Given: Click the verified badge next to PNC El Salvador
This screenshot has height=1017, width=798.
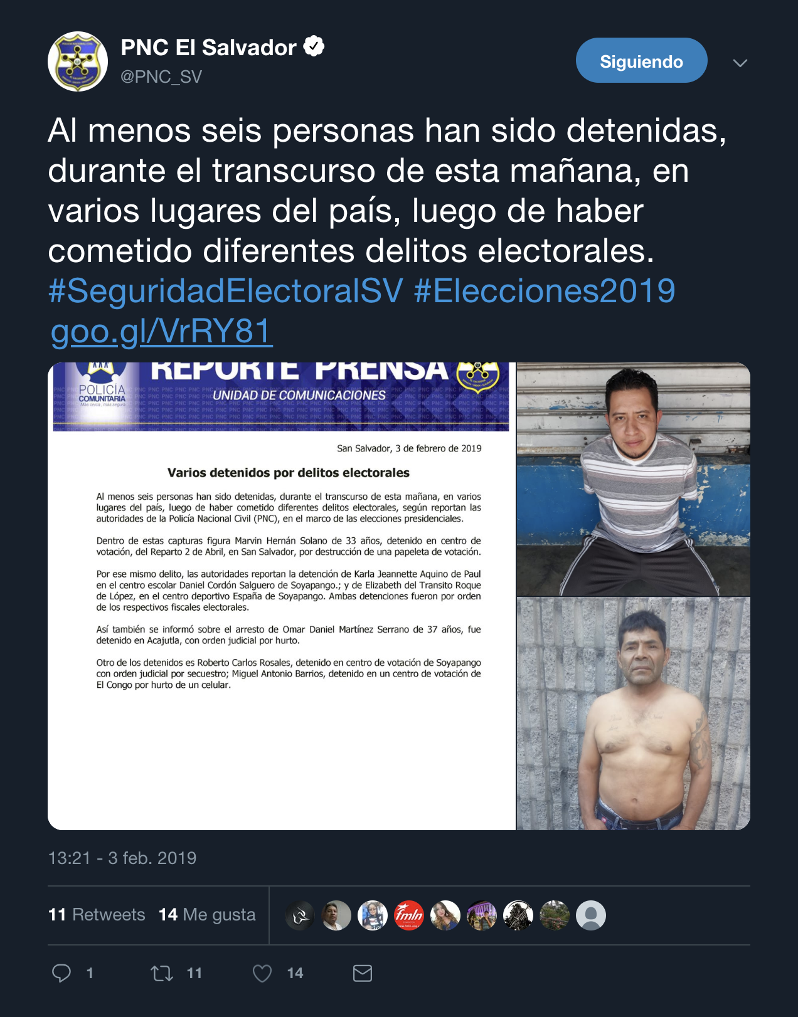Looking at the screenshot, I should click(314, 46).
